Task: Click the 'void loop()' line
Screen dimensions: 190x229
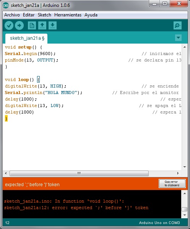Action: coord(22,80)
